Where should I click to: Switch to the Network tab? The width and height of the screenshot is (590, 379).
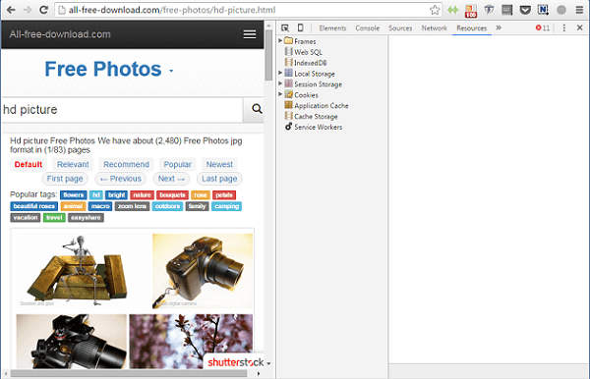coord(434,28)
